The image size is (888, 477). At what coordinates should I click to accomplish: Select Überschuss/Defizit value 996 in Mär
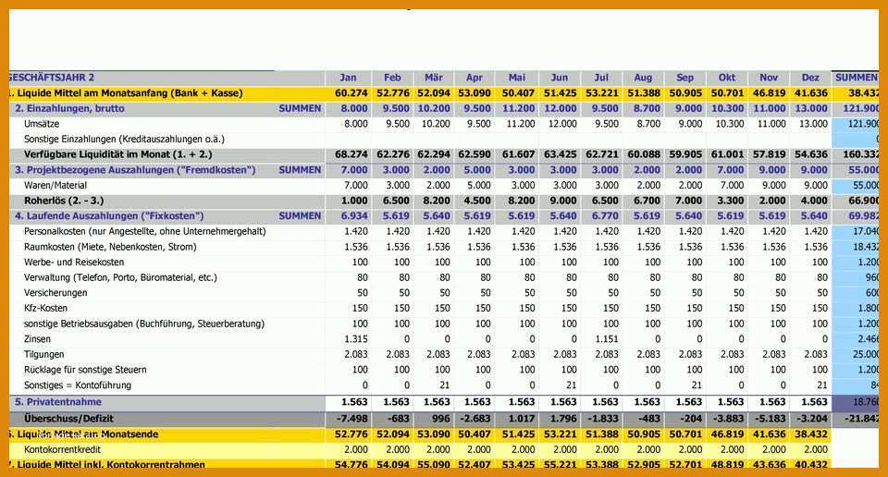[x=440, y=418]
